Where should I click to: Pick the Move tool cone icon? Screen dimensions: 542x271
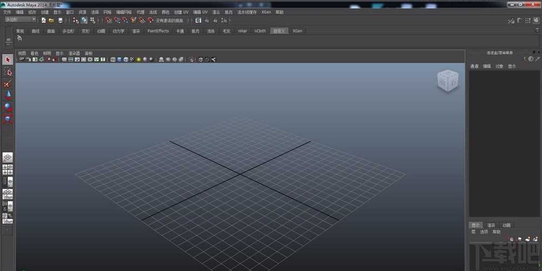click(x=8, y=96)
